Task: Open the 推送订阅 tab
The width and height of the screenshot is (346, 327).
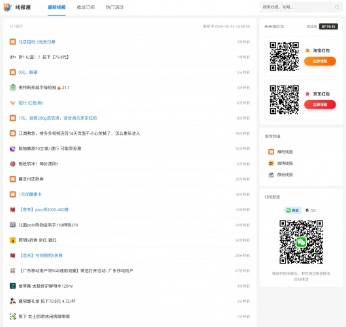Action: coord(86,7)
